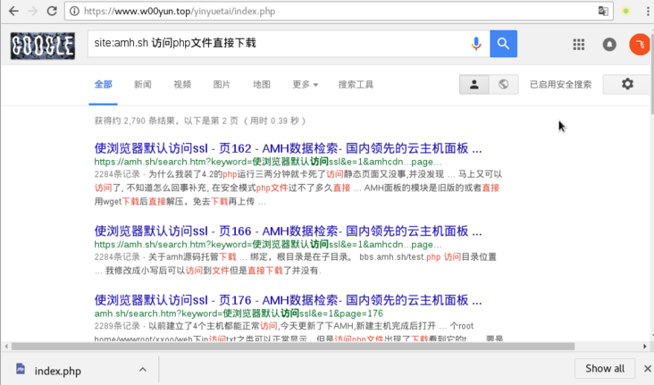Click horizontal scrollbar left arrow
The height and width of the screenshot is (385, 654).
tap(6, 347)
